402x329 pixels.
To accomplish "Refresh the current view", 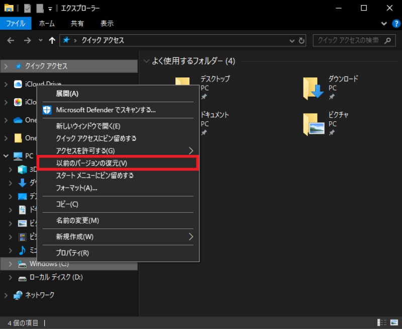I will tap(302, 41).
